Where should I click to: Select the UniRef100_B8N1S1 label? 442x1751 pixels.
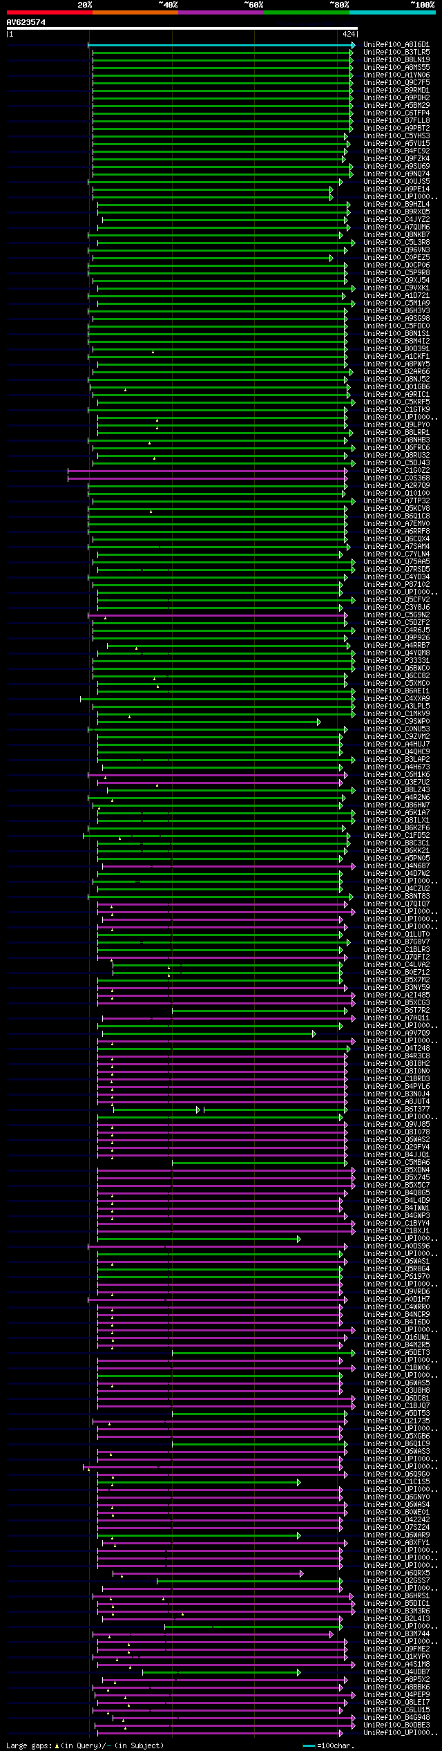[x=396, y=334]
